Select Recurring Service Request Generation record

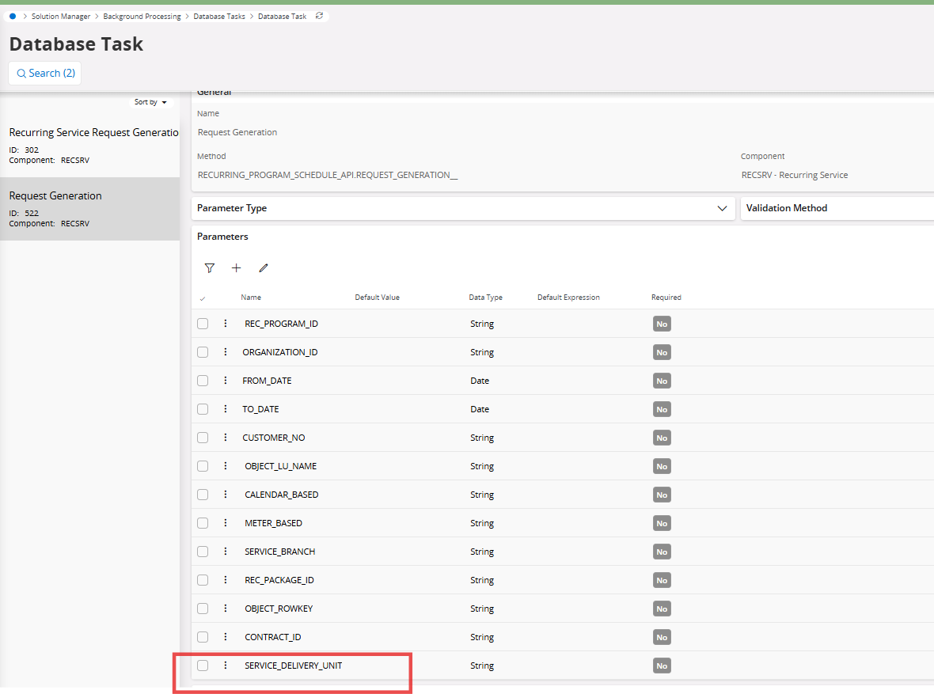[90, 146]
